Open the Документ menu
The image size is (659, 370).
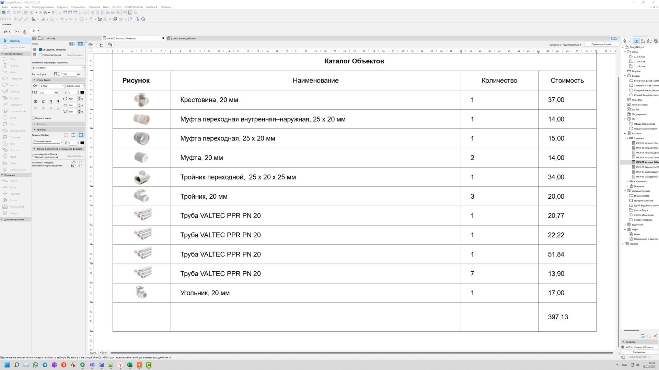point(62,7)
